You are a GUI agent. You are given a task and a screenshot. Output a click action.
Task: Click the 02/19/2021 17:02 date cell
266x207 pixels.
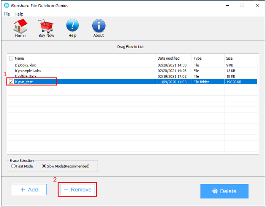(x=172, y=76)
